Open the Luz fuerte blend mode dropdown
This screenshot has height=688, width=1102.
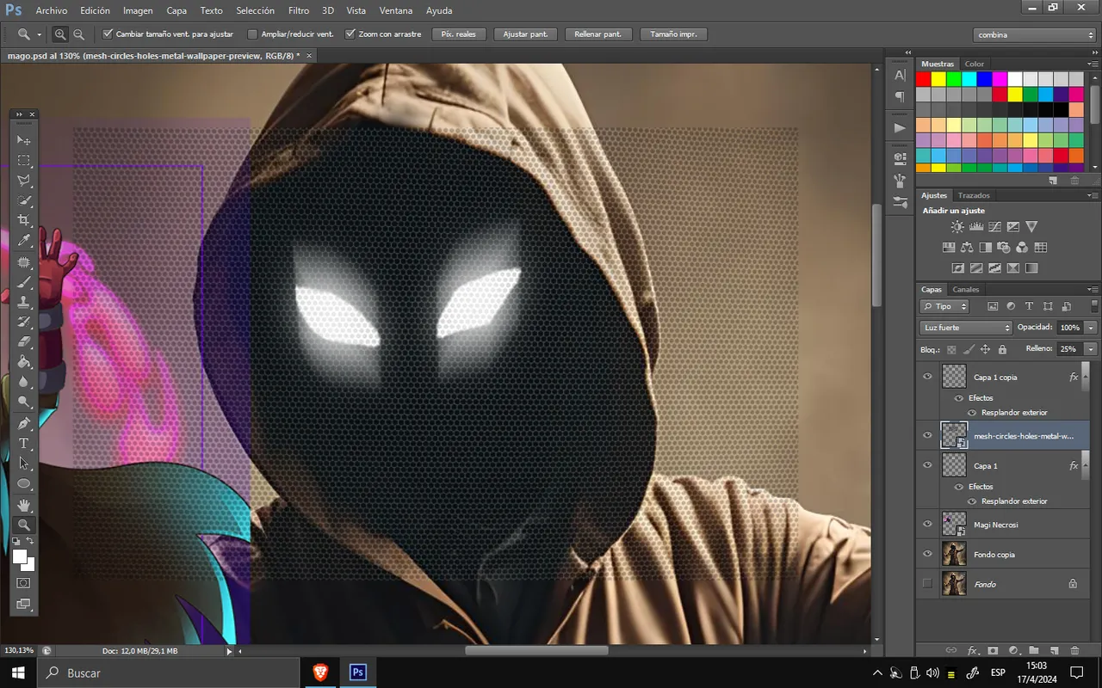tap(966, 328)
